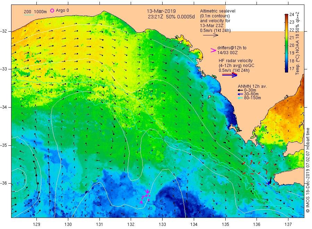Click the 'drifters@12h to' label
This screenshot has width=312, height=229.
(232, 48)
